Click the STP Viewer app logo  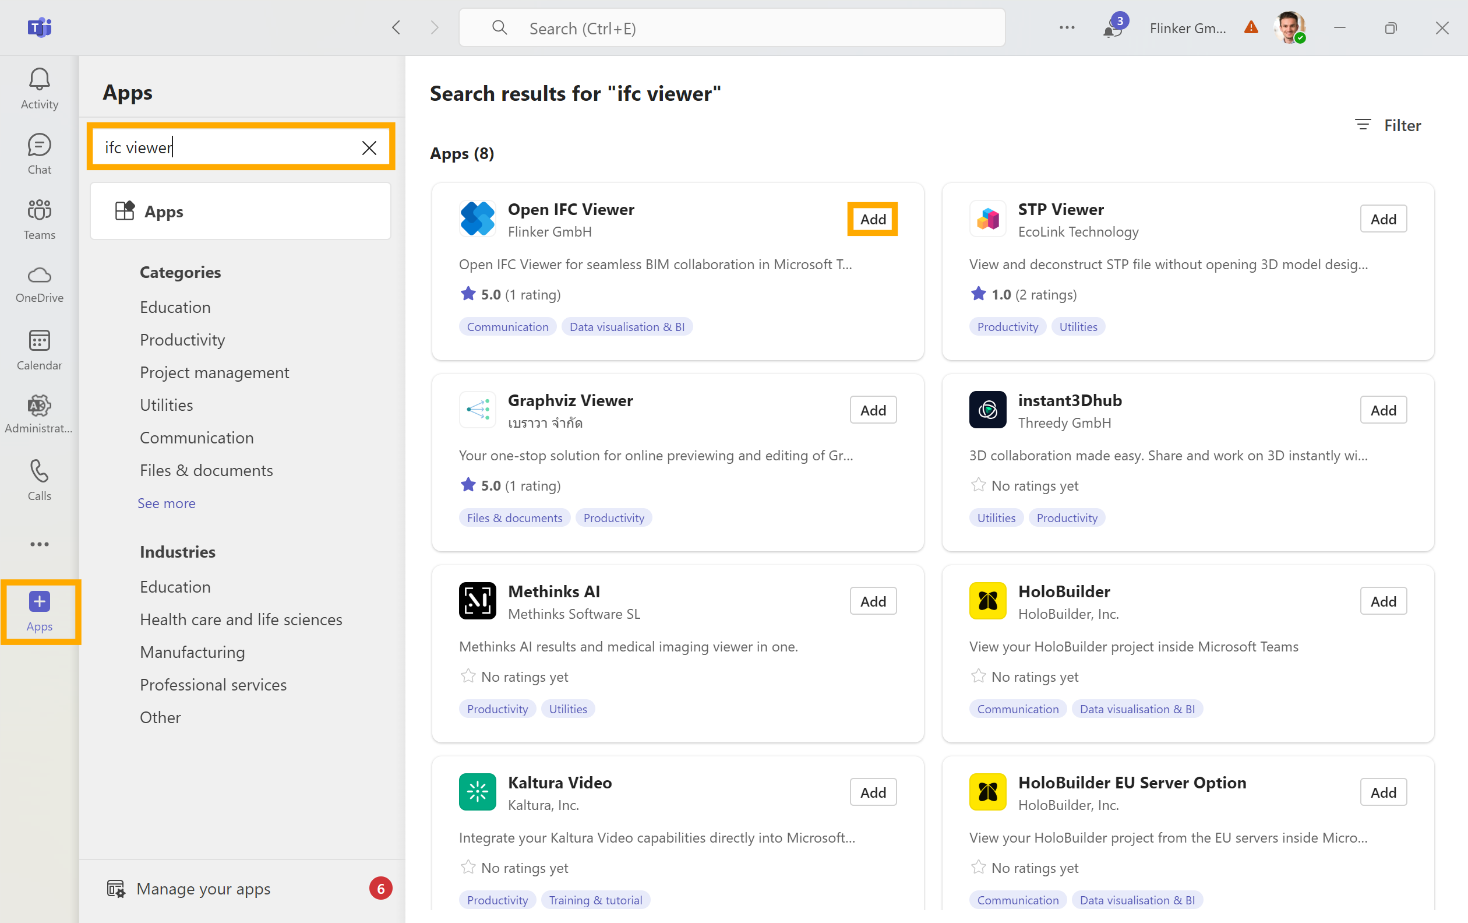(x=987, y=219)
